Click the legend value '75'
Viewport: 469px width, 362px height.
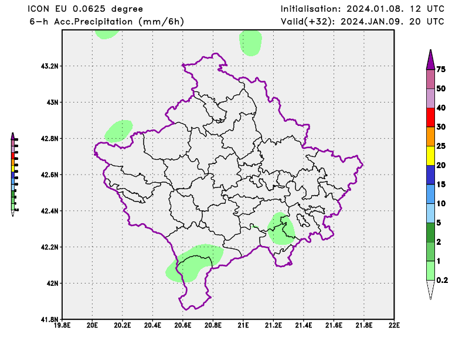point(441,69)
